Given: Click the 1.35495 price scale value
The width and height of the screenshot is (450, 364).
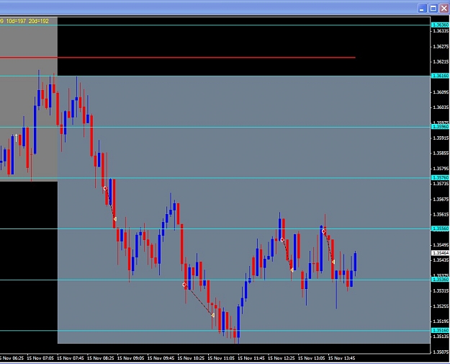Looking at the screenshot, I should 441,245.
